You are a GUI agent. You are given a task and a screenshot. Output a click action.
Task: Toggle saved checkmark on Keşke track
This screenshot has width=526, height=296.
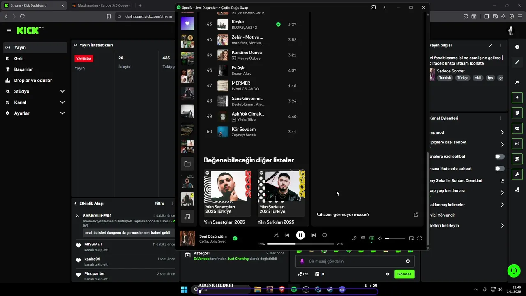click(278, 24)
